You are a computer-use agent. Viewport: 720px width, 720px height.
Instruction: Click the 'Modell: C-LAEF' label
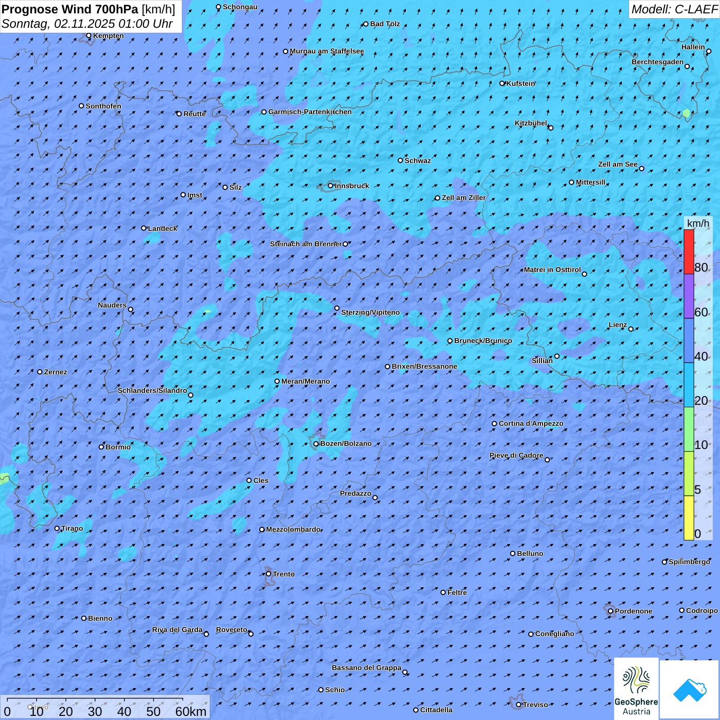tap(674, 9)
